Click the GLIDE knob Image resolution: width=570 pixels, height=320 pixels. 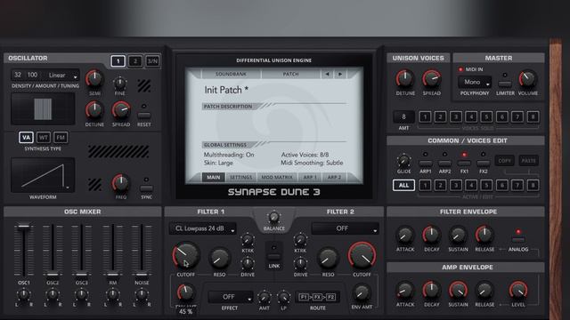point(403,160)
